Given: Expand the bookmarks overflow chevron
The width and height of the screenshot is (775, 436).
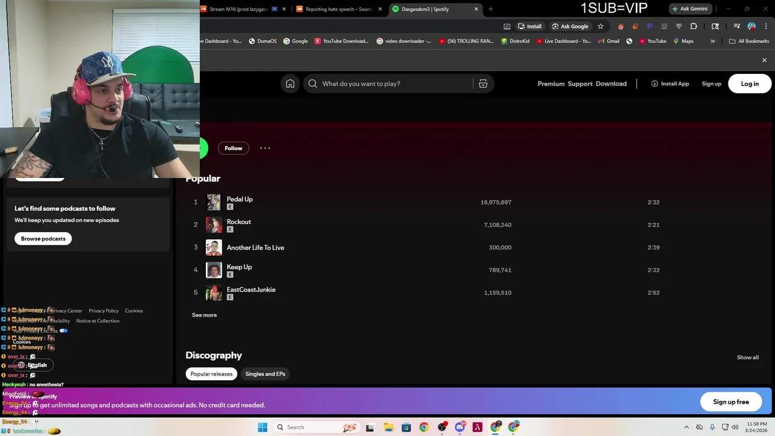Looking at the screenshot, I should (x=713, y=41).
